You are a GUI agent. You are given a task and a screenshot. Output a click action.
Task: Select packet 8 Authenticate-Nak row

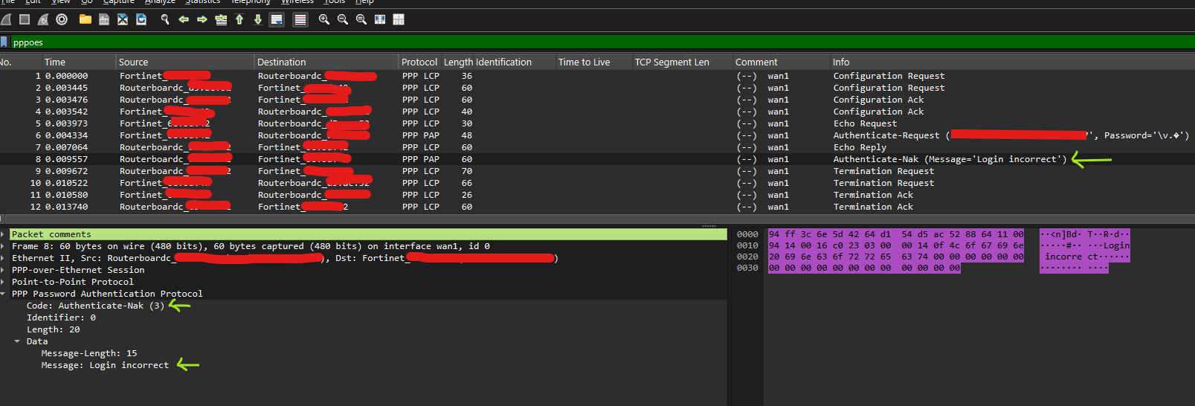pos(597,159)
